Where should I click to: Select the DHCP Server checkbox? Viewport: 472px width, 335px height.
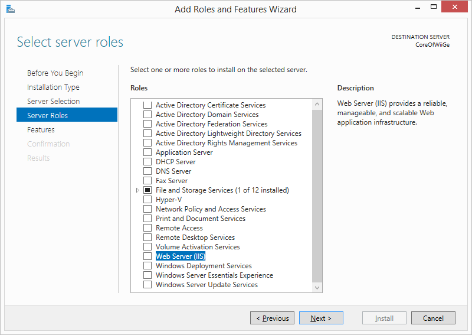coord(147,162)
